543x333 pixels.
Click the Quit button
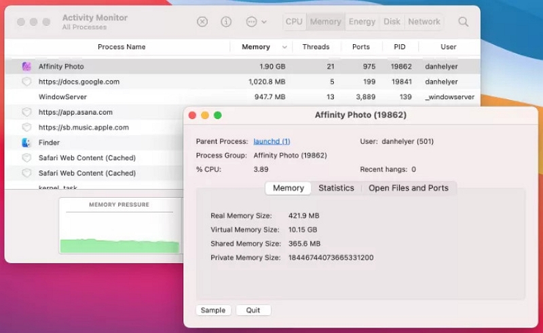253,310
